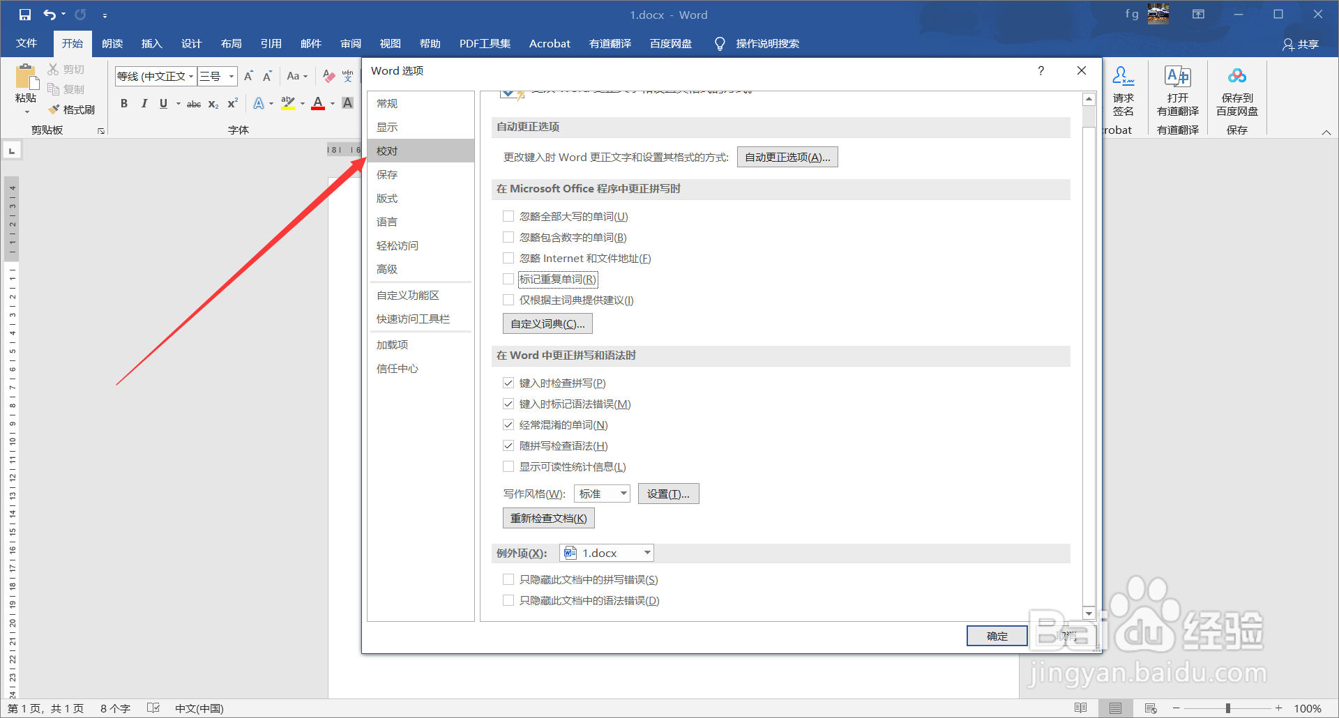Screen dimensions: 1339x718
Task: Apply superscript X² formatting
Action: click(x=233, y=103)
